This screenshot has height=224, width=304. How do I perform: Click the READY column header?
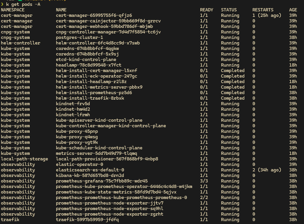point(206,10)
